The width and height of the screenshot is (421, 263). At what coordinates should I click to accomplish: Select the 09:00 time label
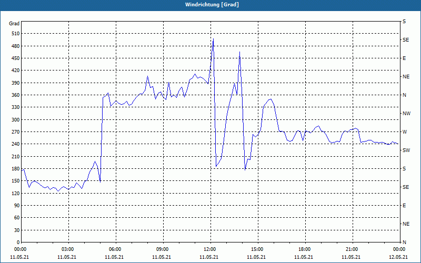tap(162, 249)
